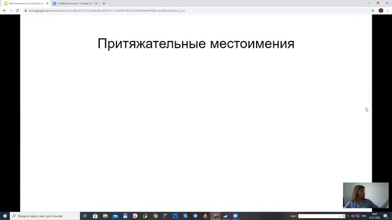Viewport: 392px width, 220px height.
Task: Switch to the Google Slides presentation tab
Action: (x=26, y=4)
